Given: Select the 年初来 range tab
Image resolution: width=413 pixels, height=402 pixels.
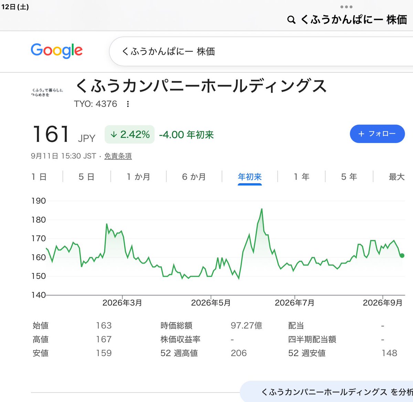Looking at the screenshot, I should point(250,177).
